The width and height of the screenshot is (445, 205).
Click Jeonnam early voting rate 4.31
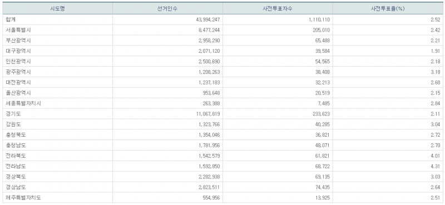[x=436, y=167]
